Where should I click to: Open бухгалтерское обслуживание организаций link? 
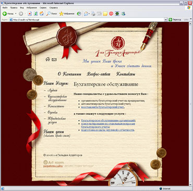pos(108,121)
